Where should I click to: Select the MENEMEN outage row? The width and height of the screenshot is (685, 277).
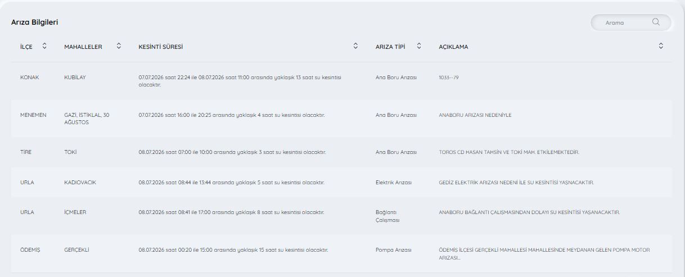pos(341,119)
